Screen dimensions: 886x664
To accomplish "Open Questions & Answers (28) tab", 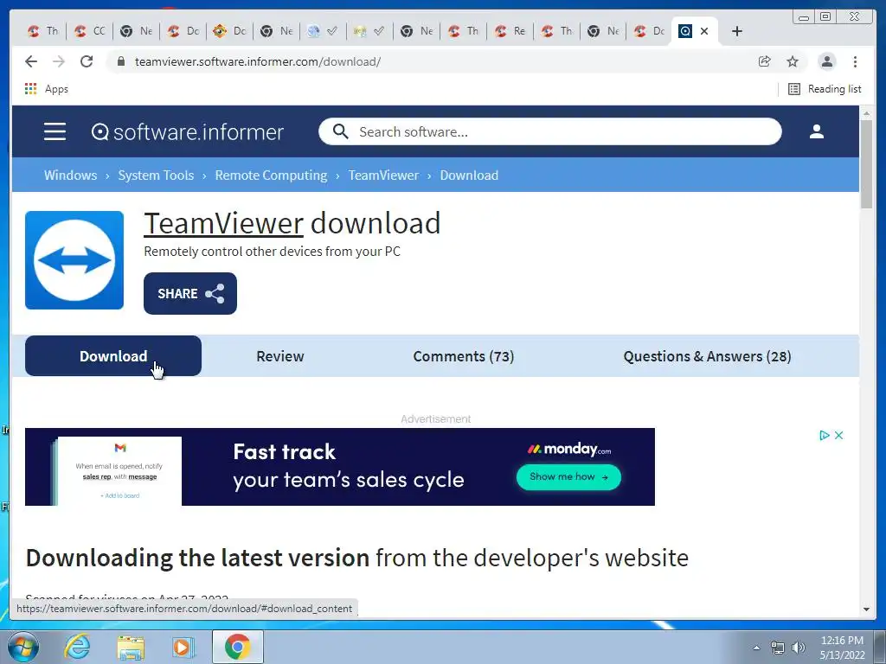I will [x=707, y=356].
